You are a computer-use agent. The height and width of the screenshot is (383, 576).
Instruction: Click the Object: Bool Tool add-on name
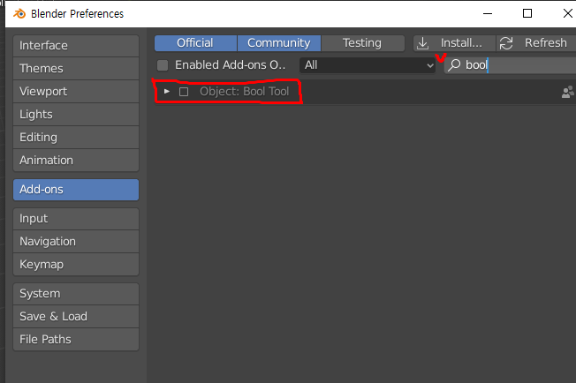click(245, 92)
